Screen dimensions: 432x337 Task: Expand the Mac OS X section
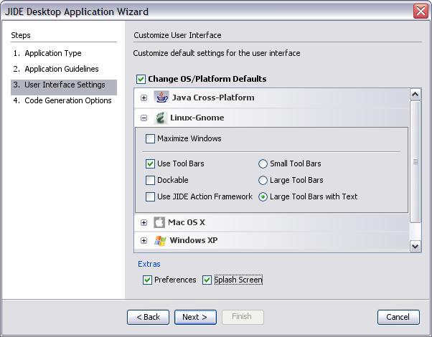pyautogui.click(x=144, y=222)
